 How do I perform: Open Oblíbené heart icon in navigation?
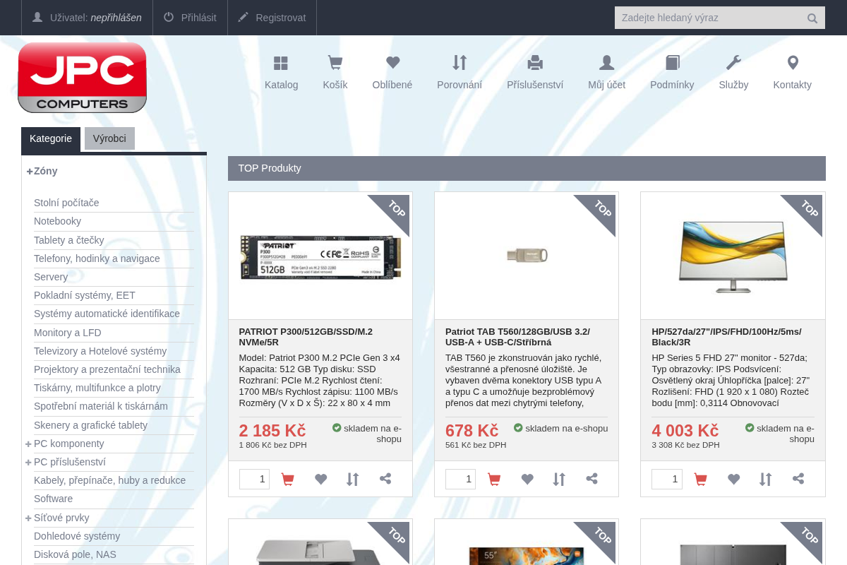(x=392, y=64)
